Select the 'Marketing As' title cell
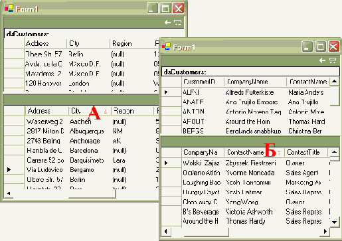The height and width of the screenshot is (241, 342). [x=307, y=183]
